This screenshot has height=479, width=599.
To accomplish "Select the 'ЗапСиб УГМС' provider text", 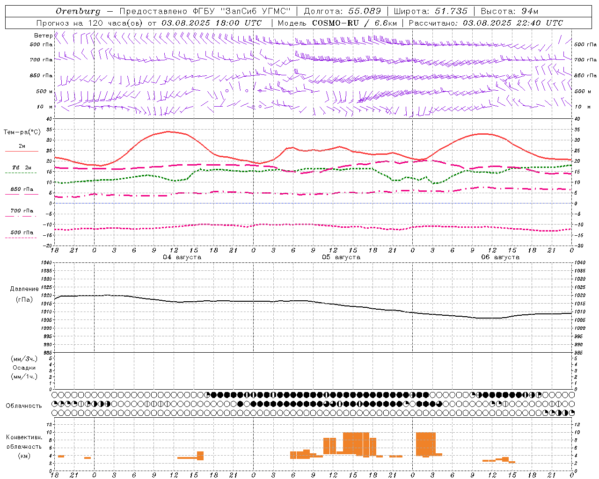I will point(256,11).
